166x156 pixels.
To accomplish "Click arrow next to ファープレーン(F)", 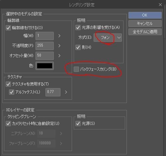I will tap(61, 143).
